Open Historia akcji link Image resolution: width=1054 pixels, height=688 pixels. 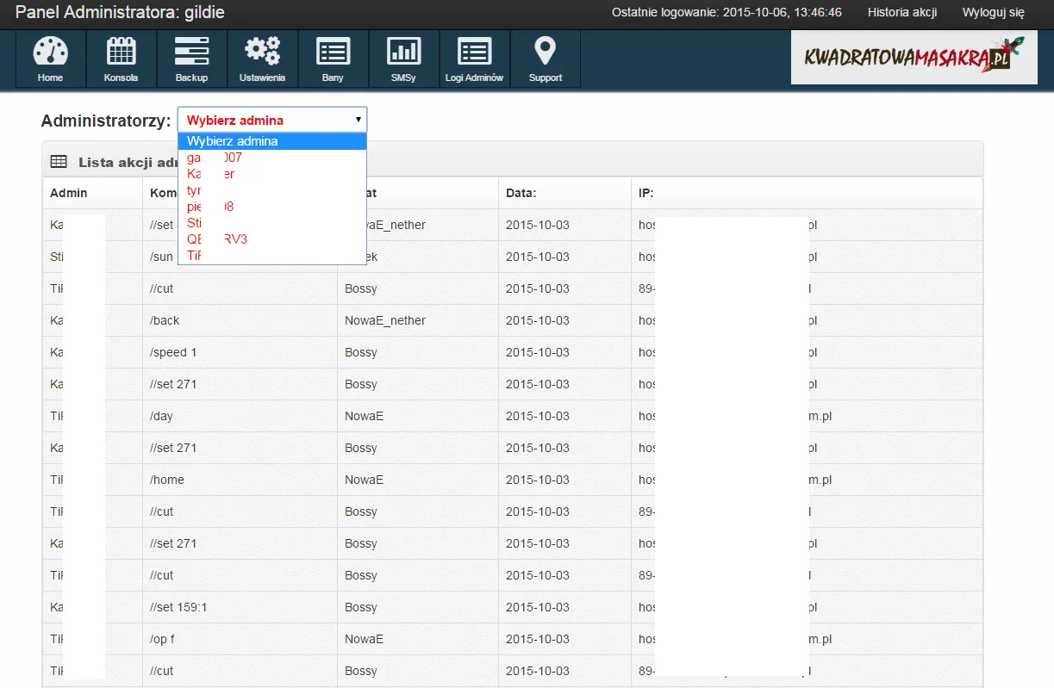[x=902, y=12]
